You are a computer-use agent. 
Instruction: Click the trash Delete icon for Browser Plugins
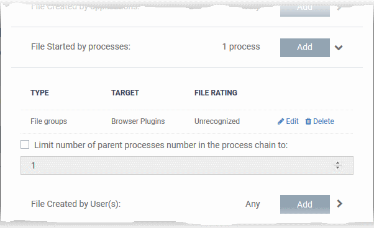point(308,121)
